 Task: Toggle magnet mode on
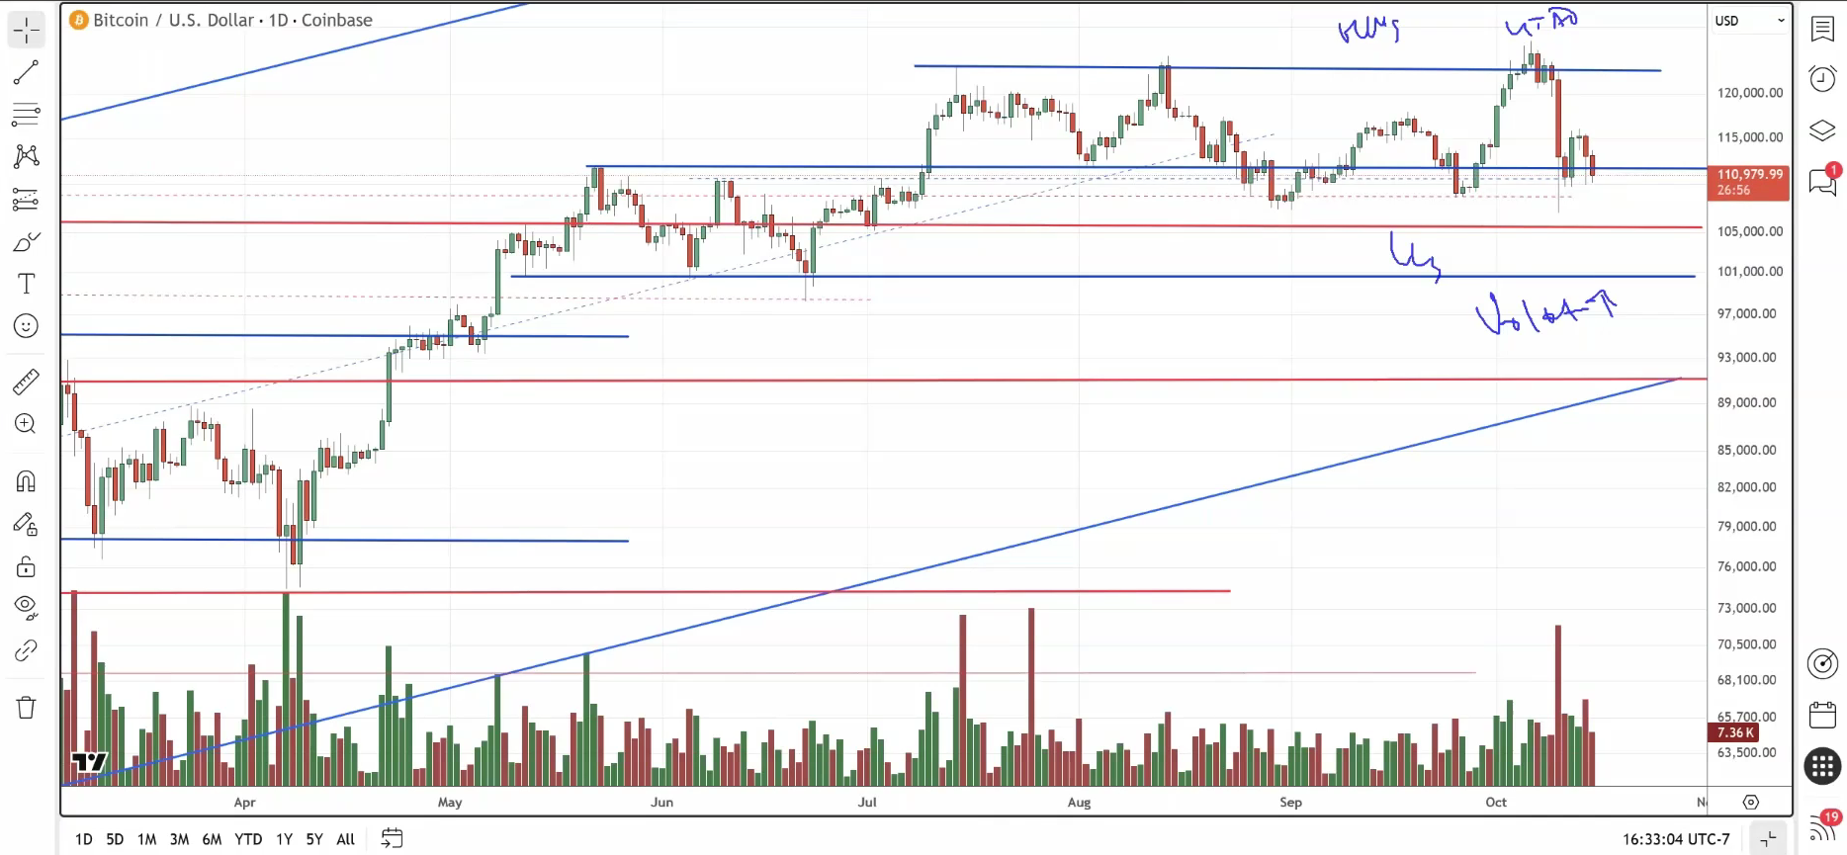point(26,481)
